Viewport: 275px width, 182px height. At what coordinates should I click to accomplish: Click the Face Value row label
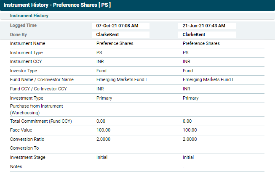[x=21, y=130]
